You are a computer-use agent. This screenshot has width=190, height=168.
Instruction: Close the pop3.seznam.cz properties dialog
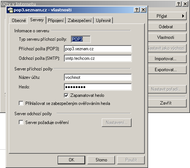point(143,10)
